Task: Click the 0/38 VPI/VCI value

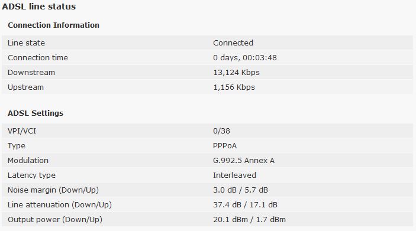Action: (221, 131)
